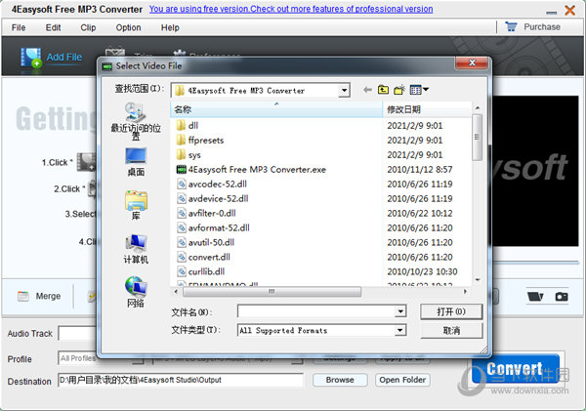
Task: Open the Clip menu
Action: point(88,27)
